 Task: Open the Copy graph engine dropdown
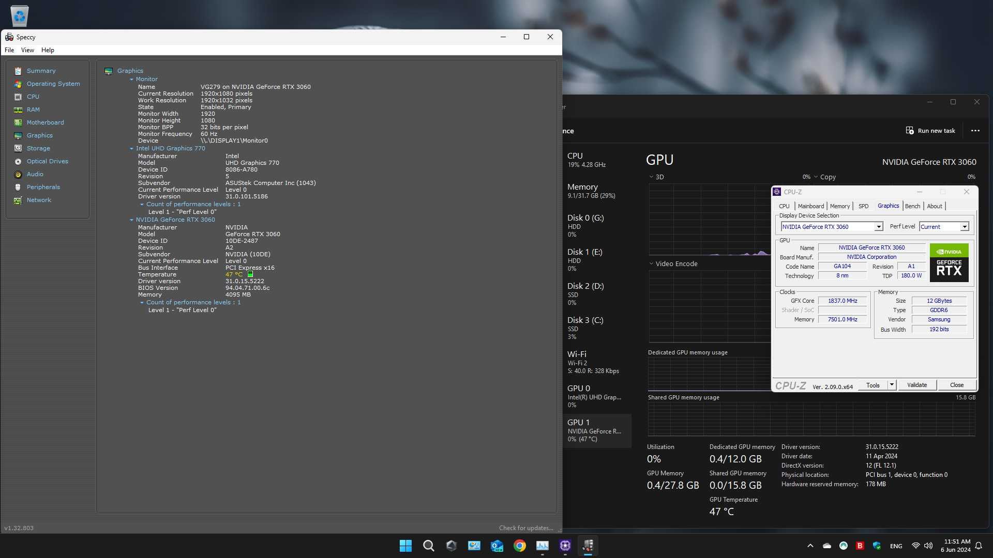click(816, 177)
